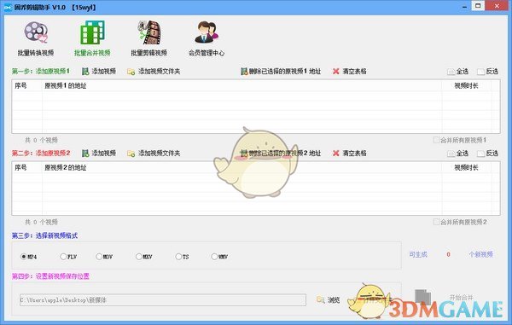This screenshot has width=512, height=325.
Task: Select the WMV format radio button
Action: click(214, 257)
